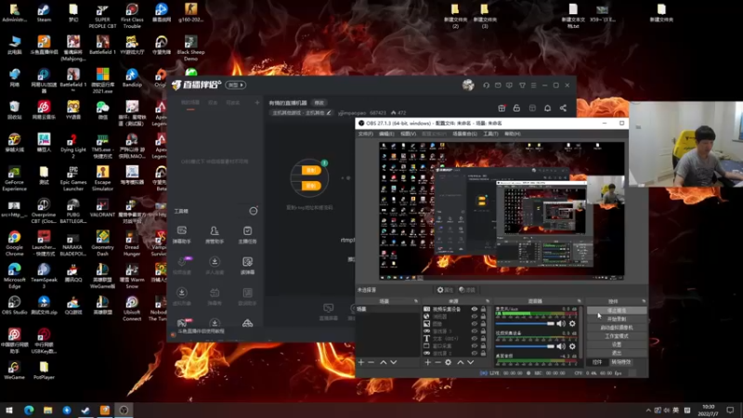Toggle visibility of 视频采集设备 source
The height and width of the screenshot is (418, 743).
[475, 309]
